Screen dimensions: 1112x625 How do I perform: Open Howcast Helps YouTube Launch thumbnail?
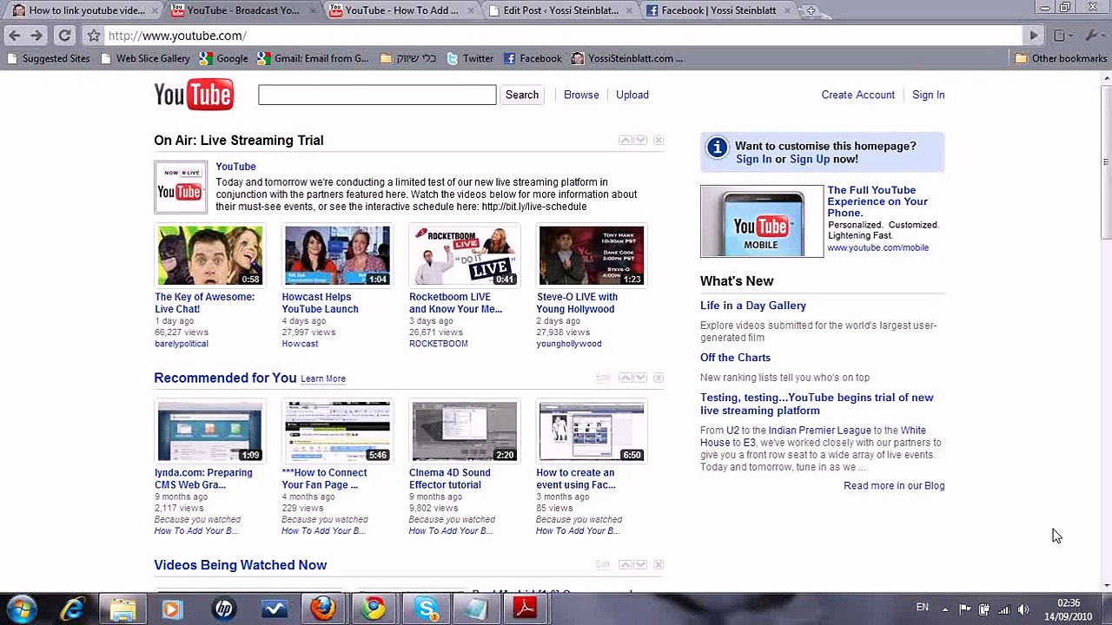click(x=337, y=255)
